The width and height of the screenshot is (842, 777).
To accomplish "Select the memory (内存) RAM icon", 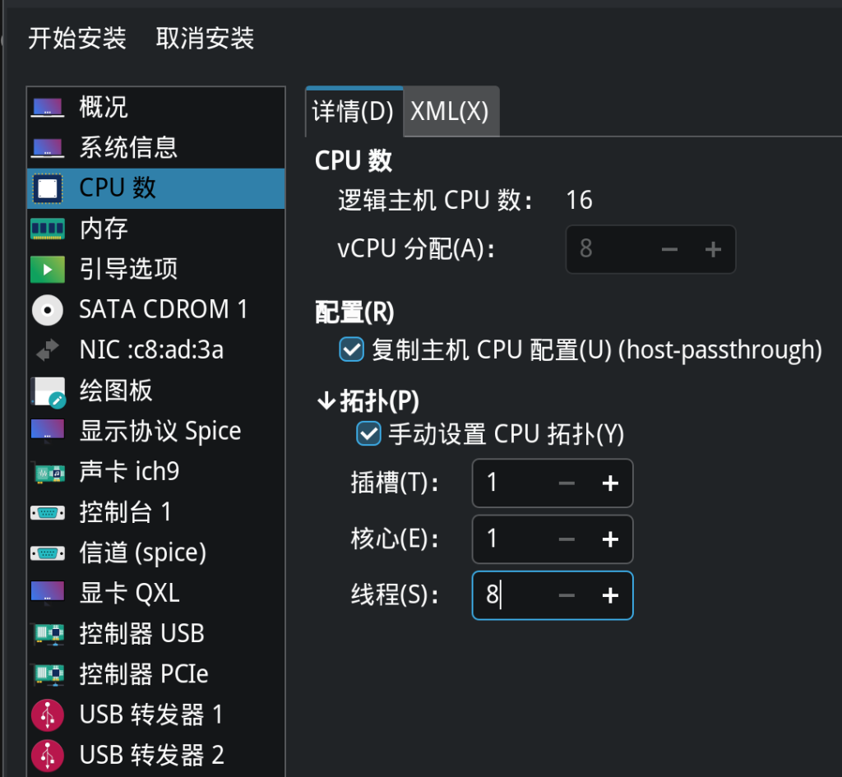I will pos(47,229).
